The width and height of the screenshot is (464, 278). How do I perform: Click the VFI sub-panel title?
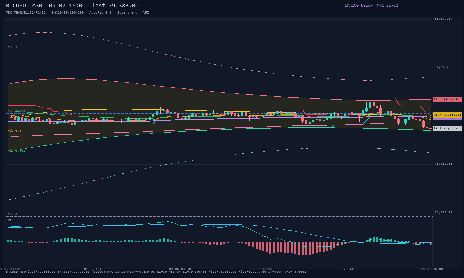11,220
